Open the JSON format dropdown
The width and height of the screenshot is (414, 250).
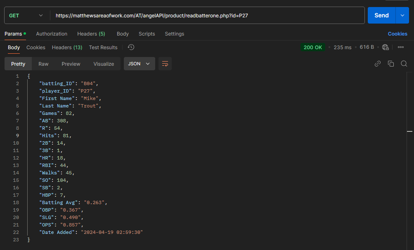tap(139, 64)
